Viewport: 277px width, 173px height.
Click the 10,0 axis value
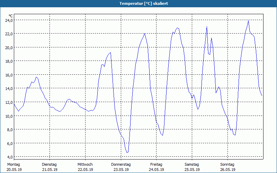tap(9, 116)
